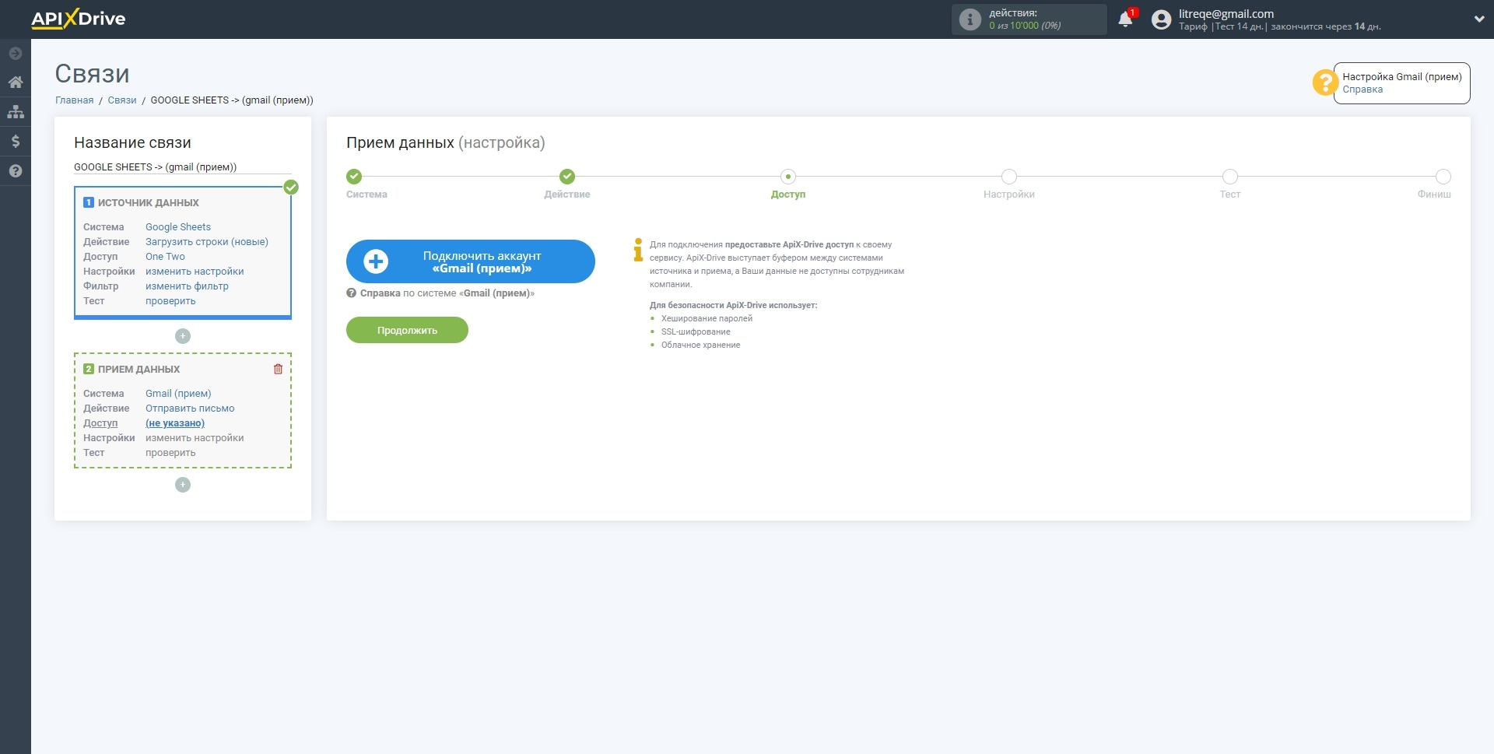Go to Главная breadcrumb

[74, 100]
